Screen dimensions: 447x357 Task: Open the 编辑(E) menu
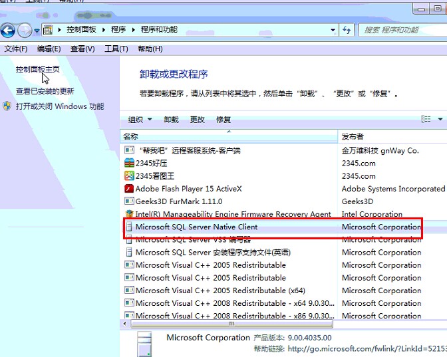pyautogui.click(x=49, y=49)
